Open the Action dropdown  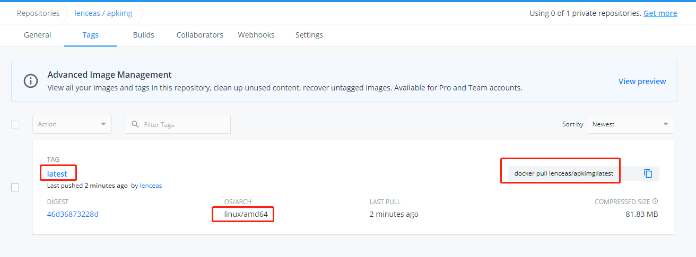coord(72,124)
